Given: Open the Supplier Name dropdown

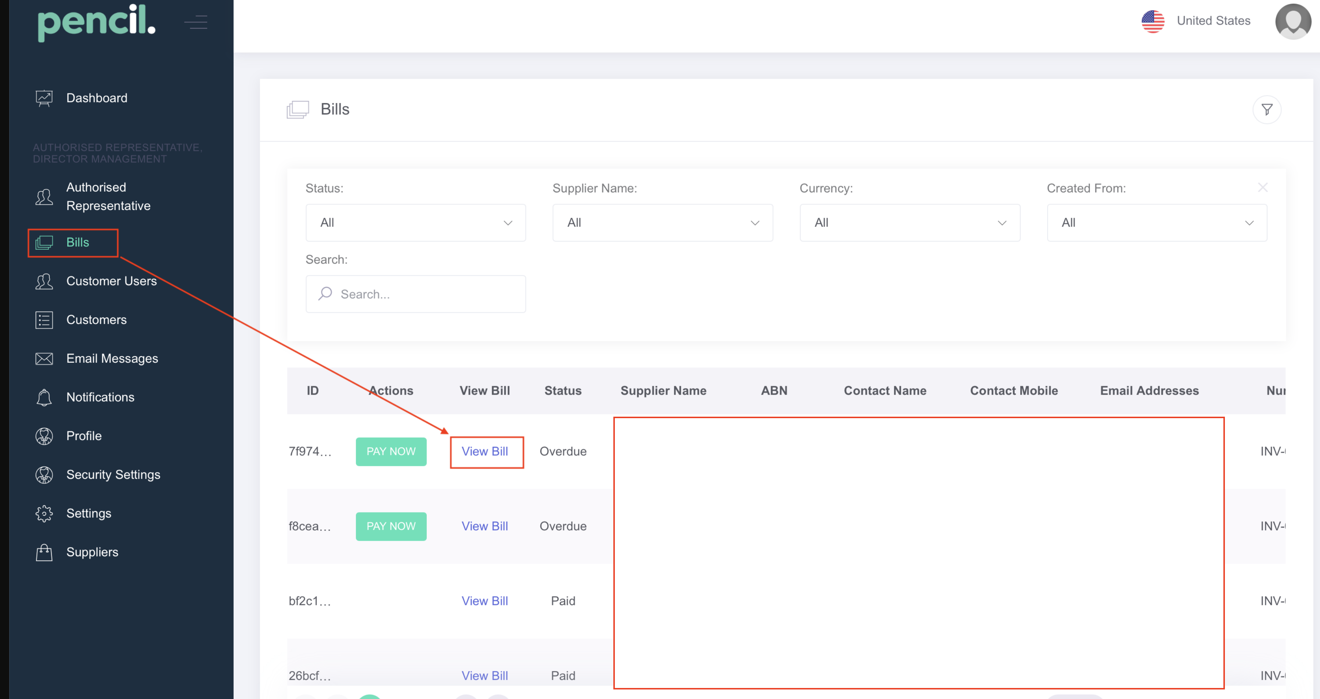Looking at the screenshot, I should [x=662, y=223].
